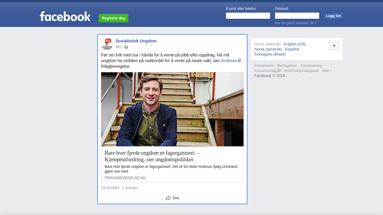Open the Sosialistisk Ungdom page name
Image resolution: width=383 pixels, height=215 pixels.
pos(136,41)
